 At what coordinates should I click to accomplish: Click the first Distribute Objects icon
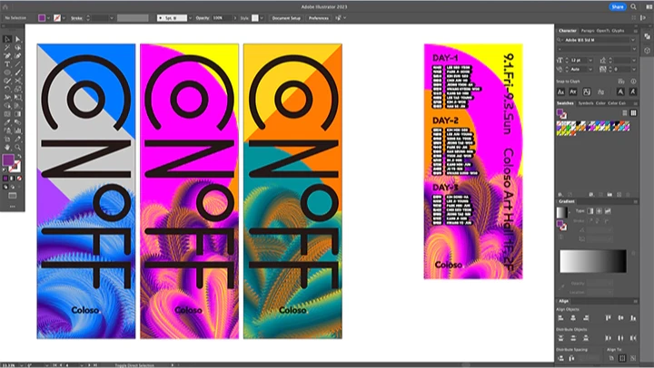[561, 339]
